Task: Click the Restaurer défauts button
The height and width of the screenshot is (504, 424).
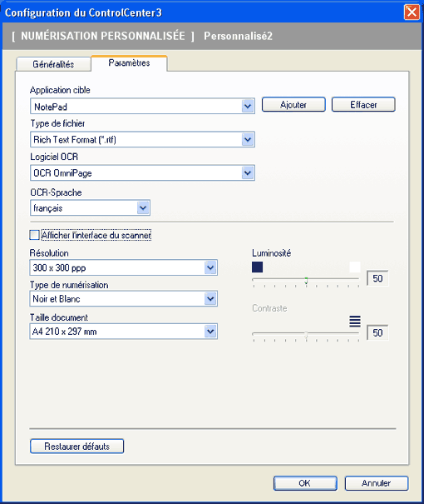Action: coord(77,447)
